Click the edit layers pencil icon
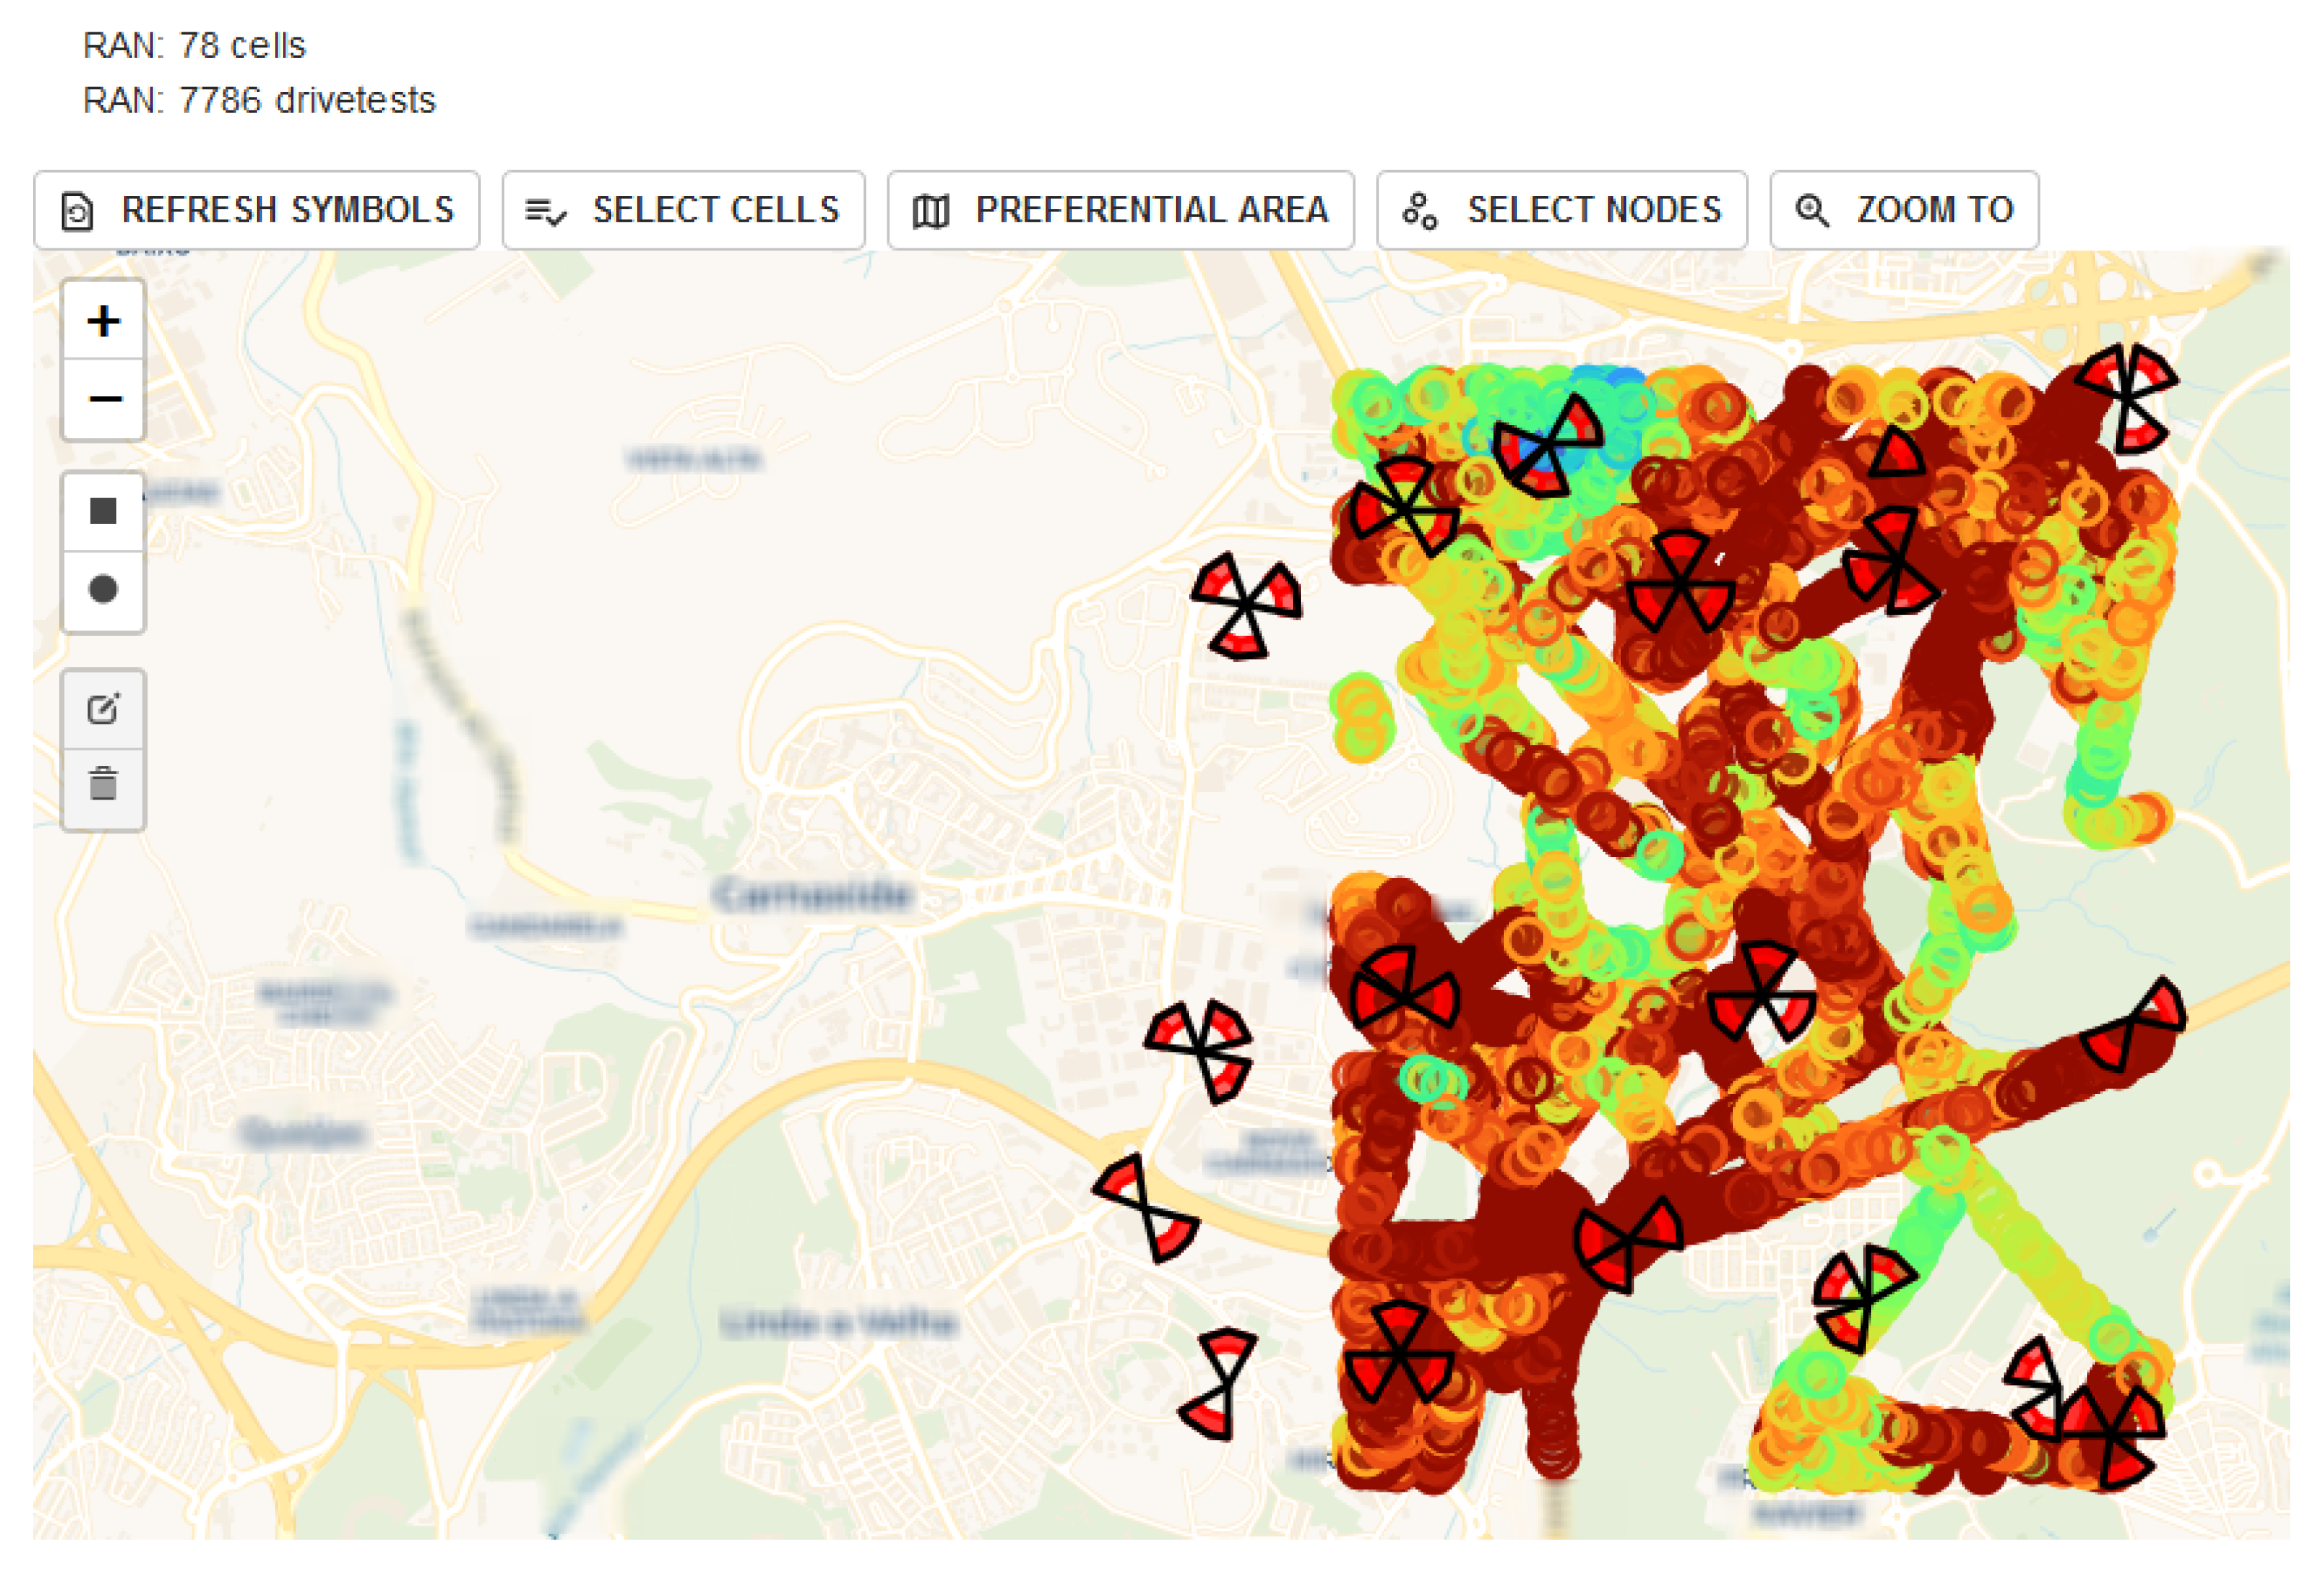This screenshot has width=2324, height=1572. pyautogui.click(x=103, y=709)
